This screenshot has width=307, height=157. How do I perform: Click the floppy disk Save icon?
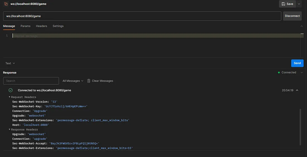tap(284, 4)
